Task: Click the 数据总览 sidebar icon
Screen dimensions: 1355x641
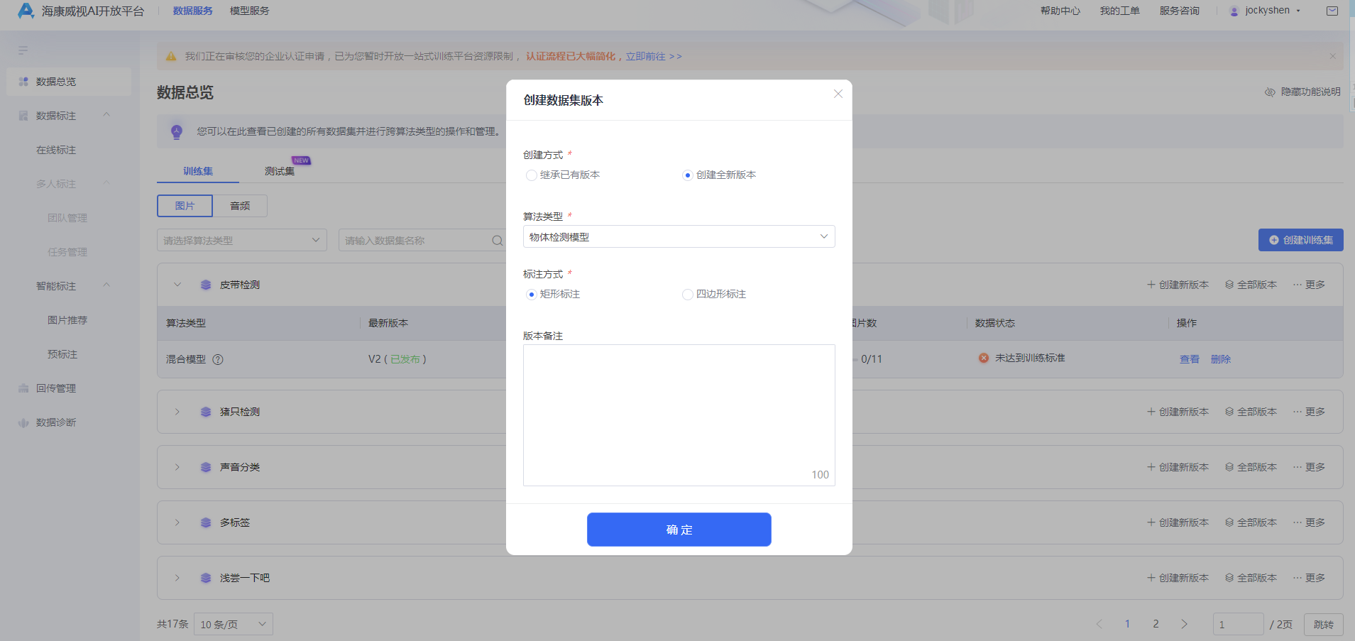Action: [x=23, y=81]
